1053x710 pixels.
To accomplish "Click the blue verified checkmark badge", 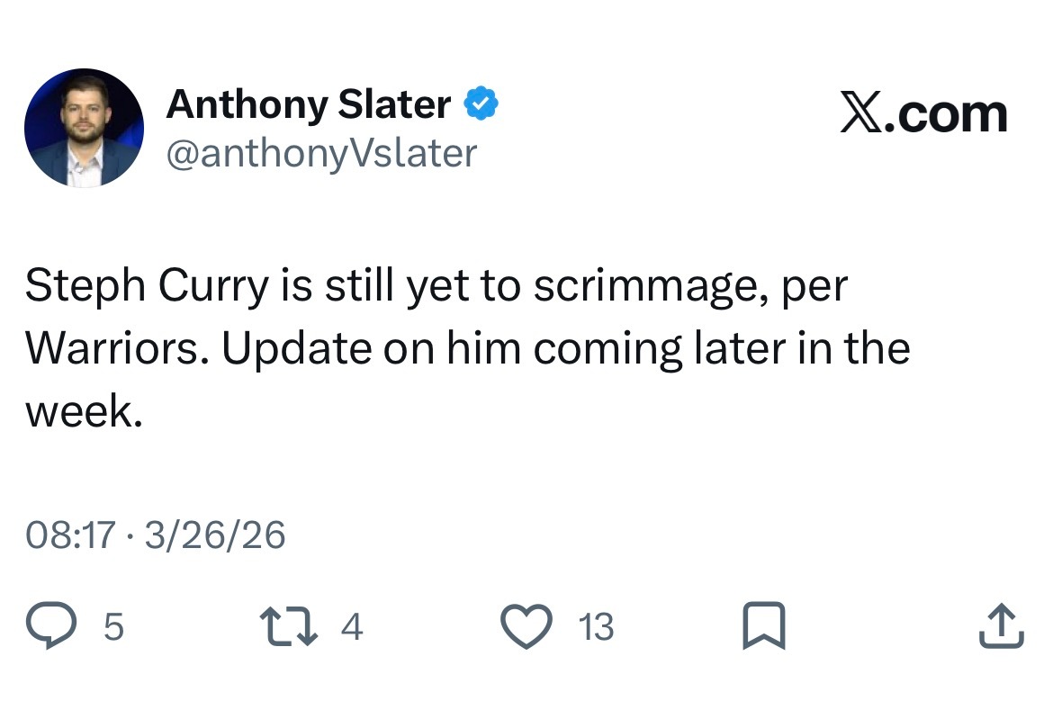I will click(481, 105).
